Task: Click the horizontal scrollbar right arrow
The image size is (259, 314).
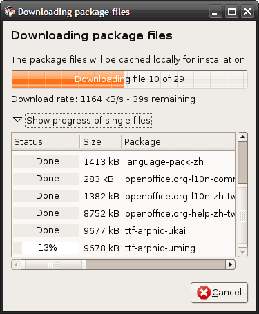Action: 230,265
